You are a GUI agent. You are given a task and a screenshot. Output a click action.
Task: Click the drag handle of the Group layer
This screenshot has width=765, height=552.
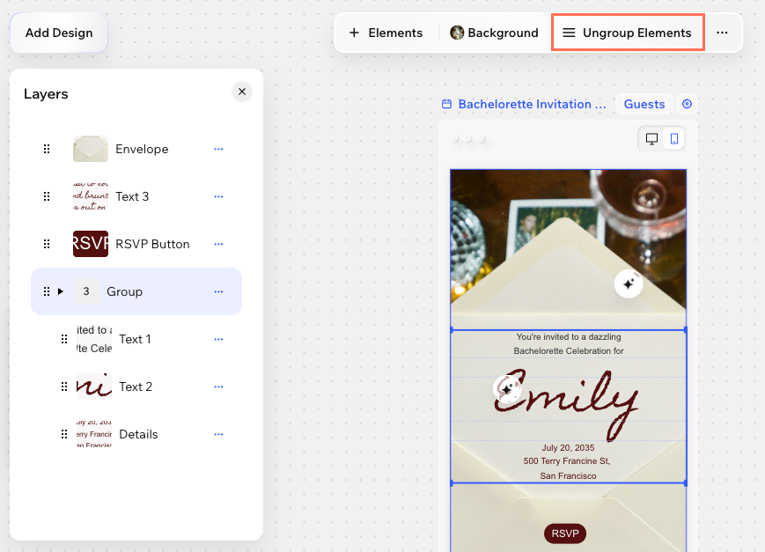(x=46, y=291)
